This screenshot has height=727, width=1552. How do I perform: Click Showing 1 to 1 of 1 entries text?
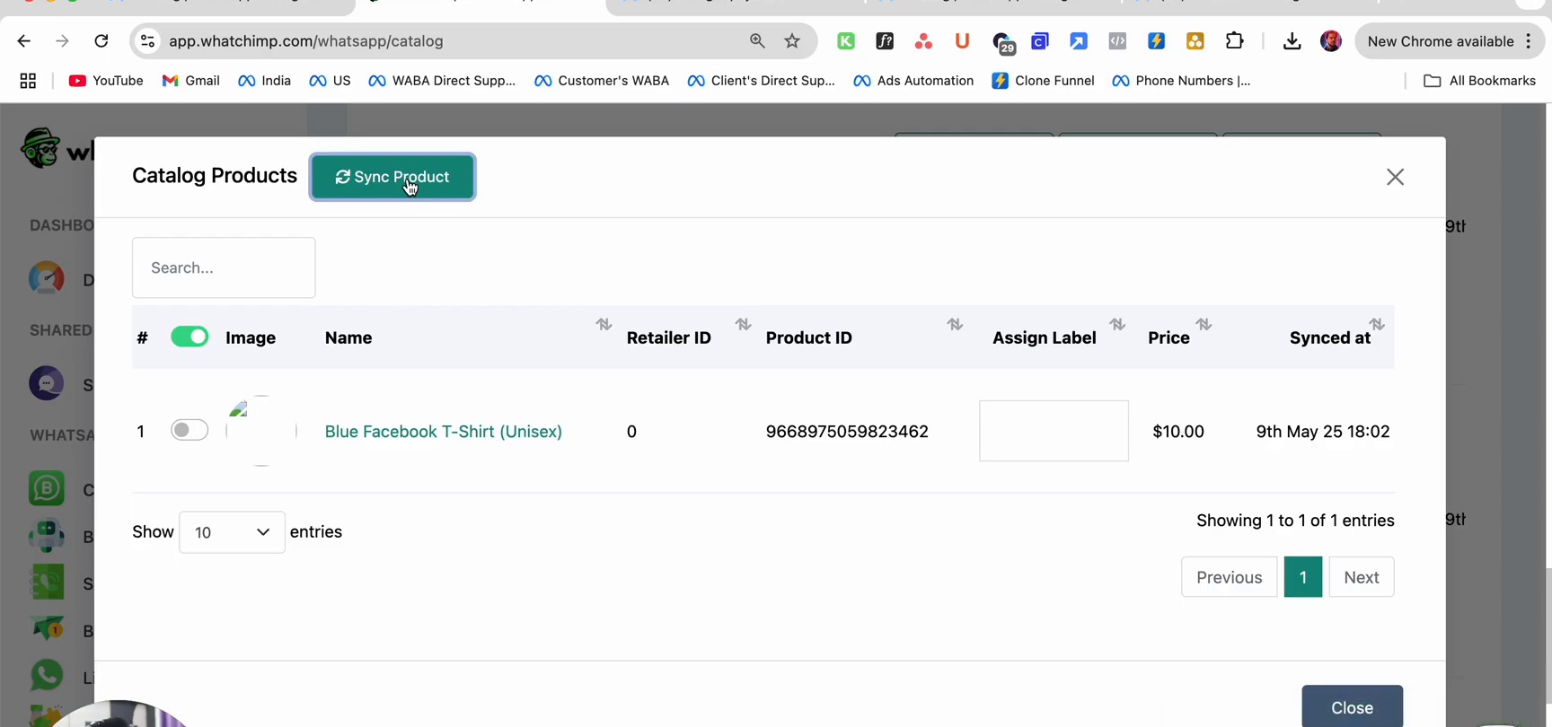click(1295, 521)
